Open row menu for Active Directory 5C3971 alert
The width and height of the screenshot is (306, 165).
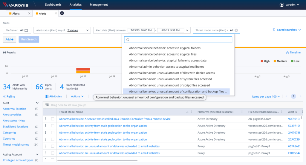coord(46,126)
